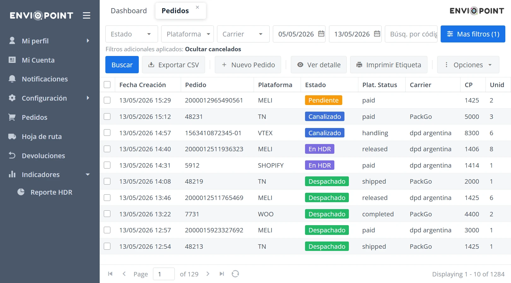
Task: Select the Pedidos tab
Action: [175, 11]
